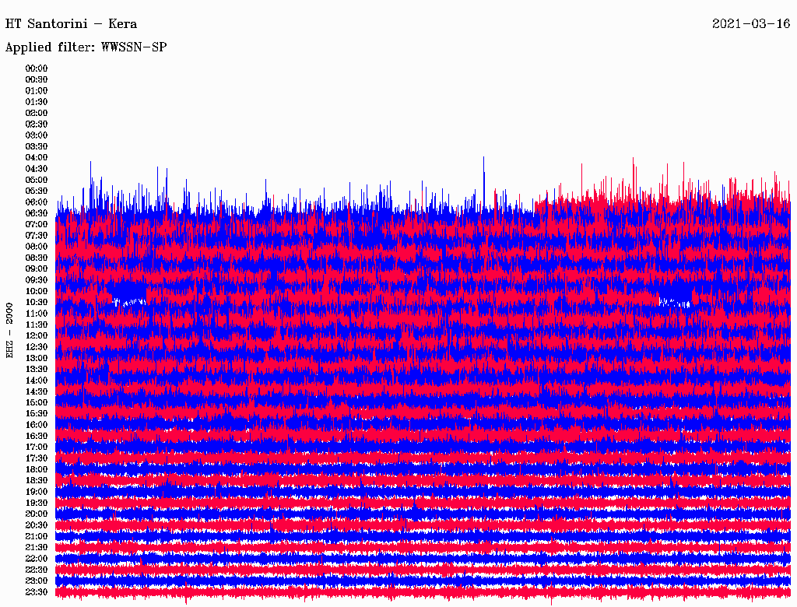Select the 05:30 time label
This screenshot has height=607, width=797.
pos(37,191)
